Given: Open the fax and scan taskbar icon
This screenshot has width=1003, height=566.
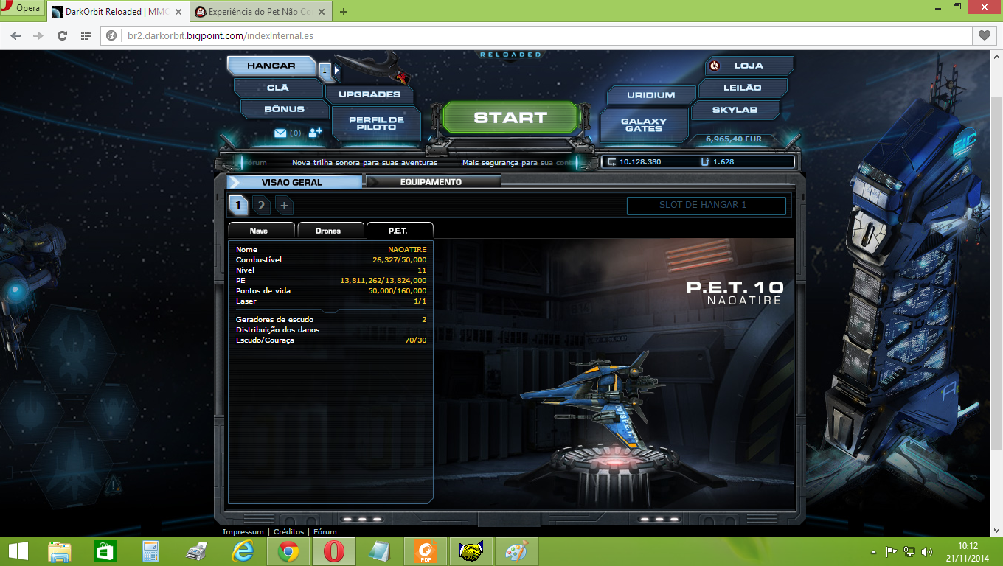Looking at the screenshot, I should 197,551.
